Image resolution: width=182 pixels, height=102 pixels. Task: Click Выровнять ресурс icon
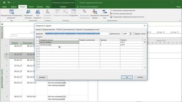95,14
